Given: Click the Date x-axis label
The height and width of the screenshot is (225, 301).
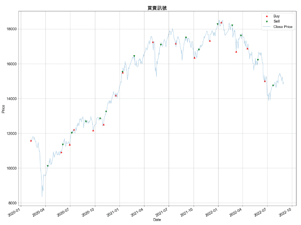Looking at the screenshot, I should [157, 220].
